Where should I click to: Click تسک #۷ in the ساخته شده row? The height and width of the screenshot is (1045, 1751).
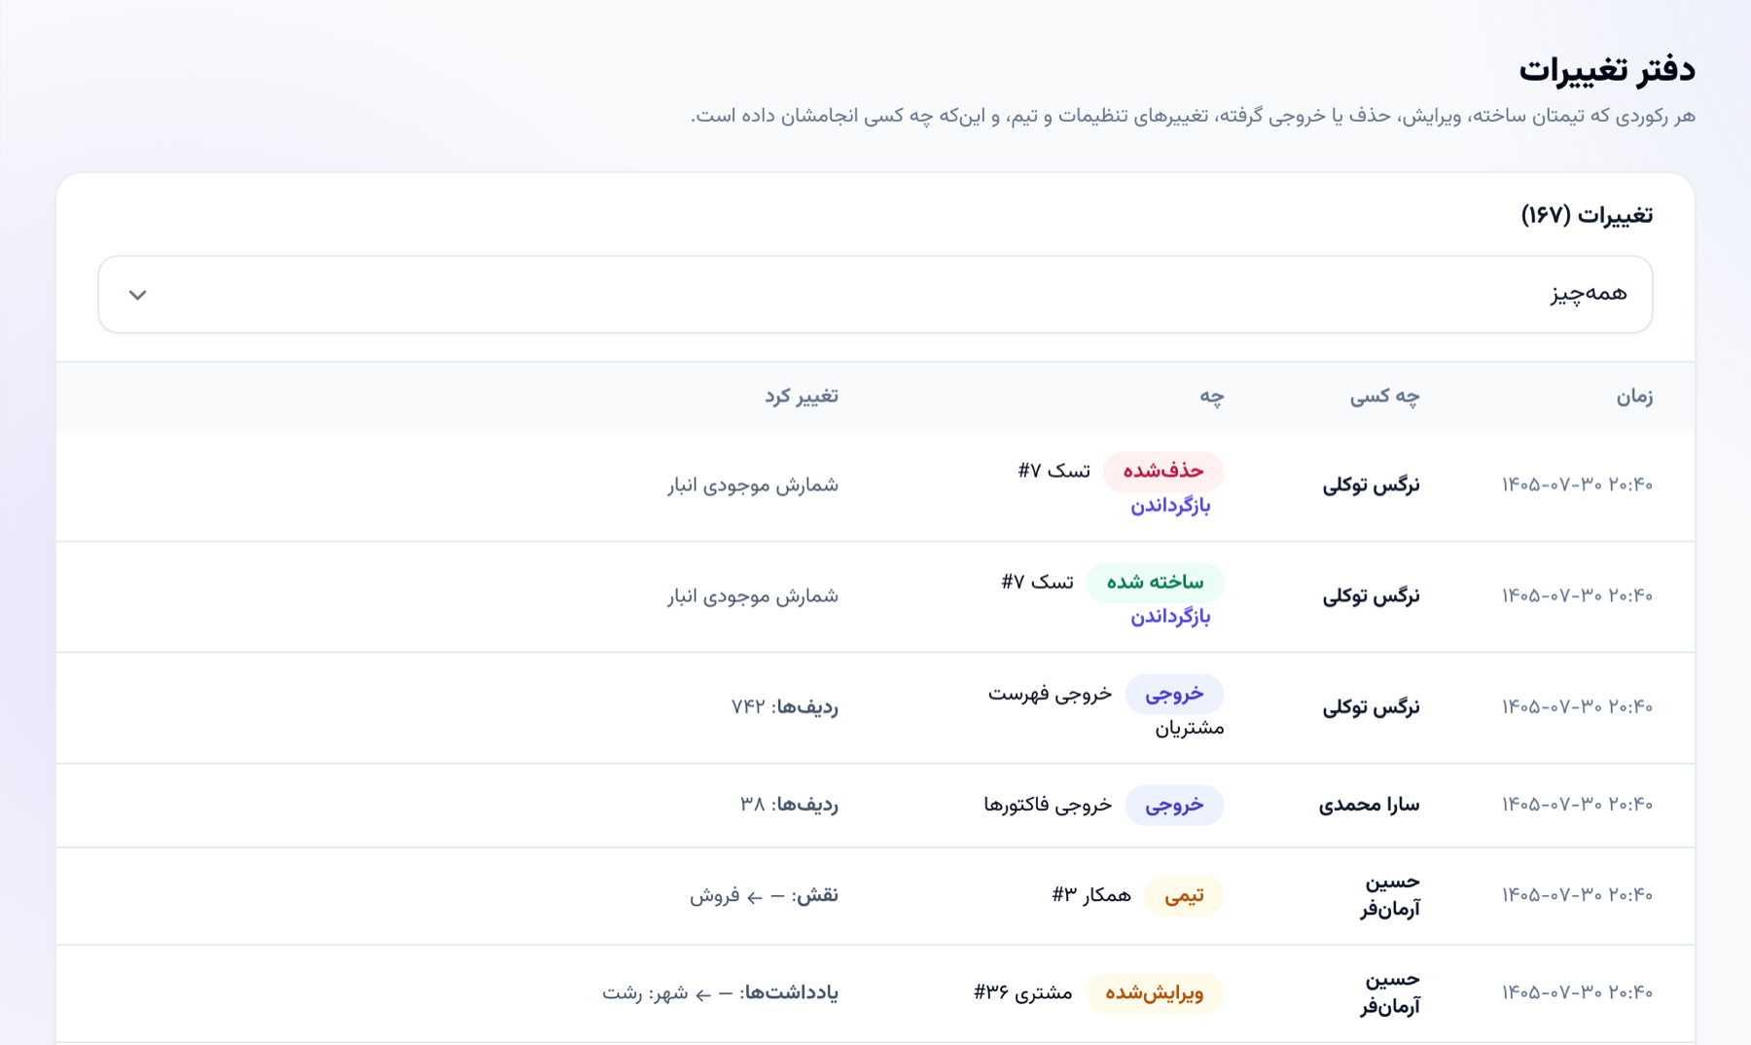pos(1037,582)
